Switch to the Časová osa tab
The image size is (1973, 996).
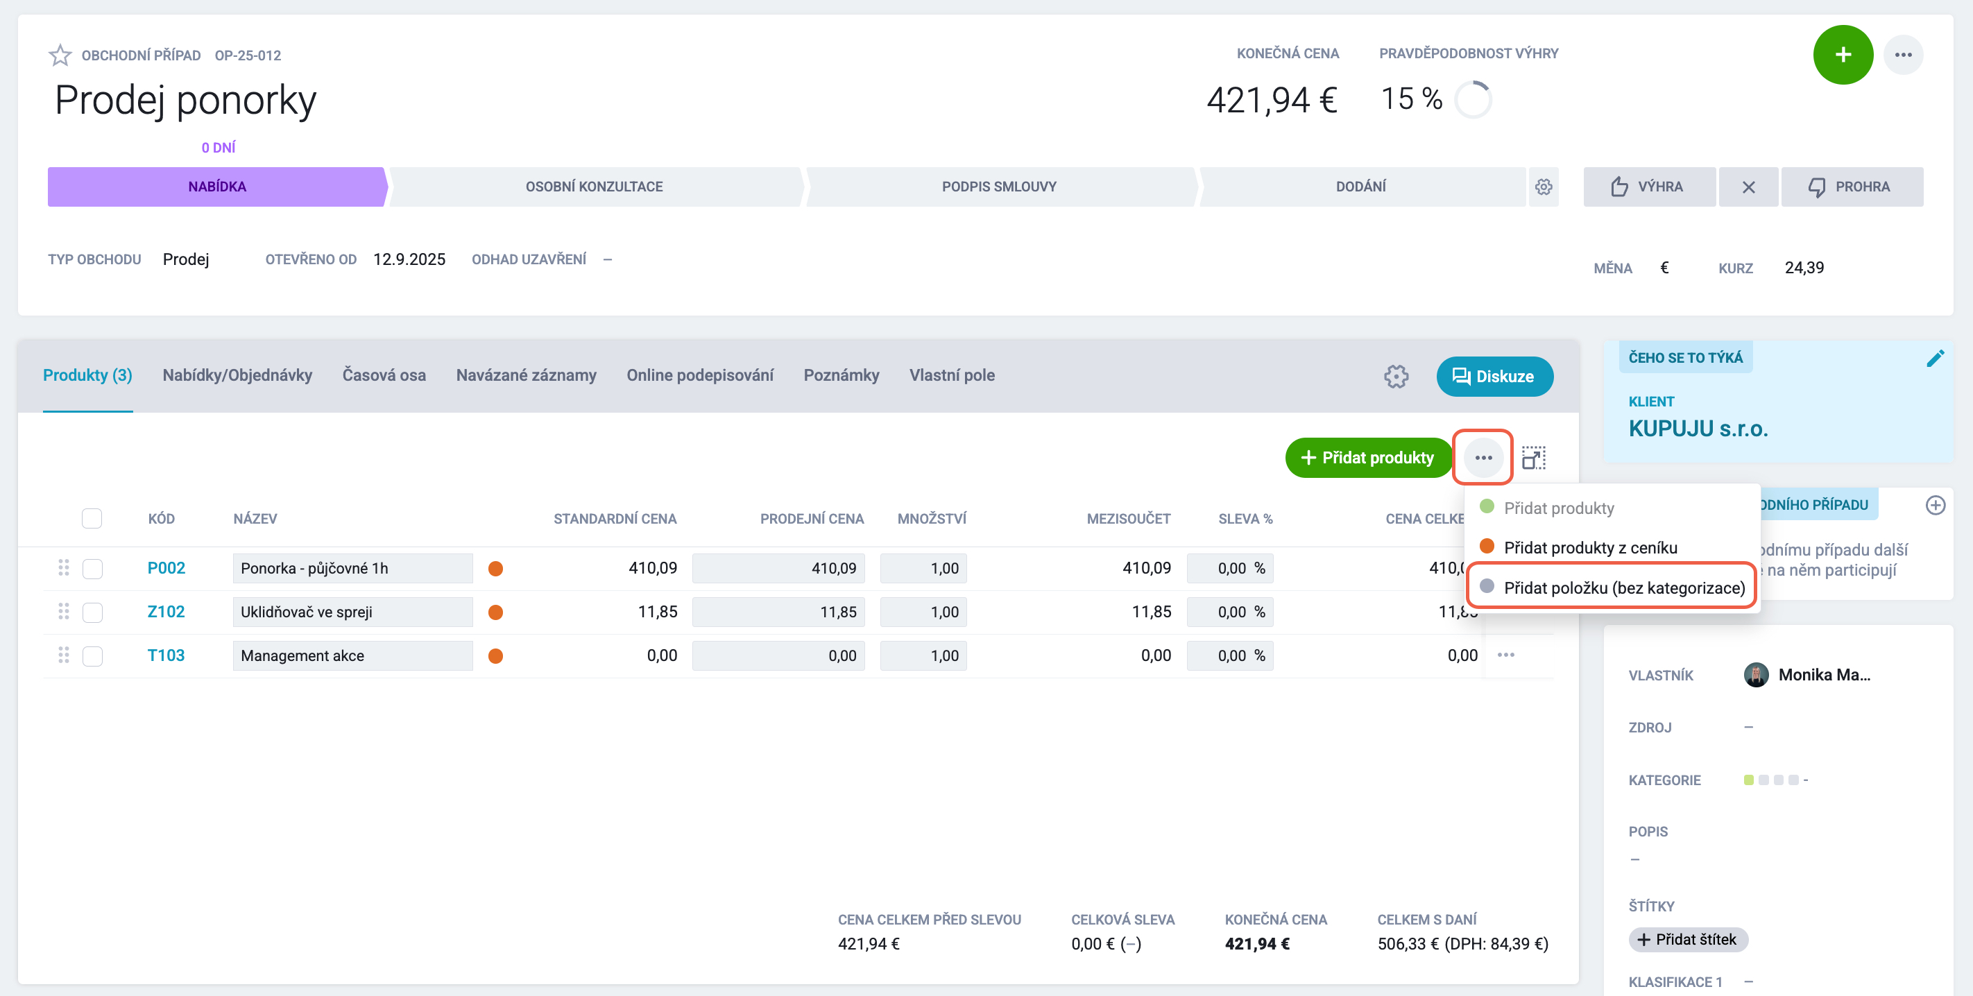tap(384, 375)
